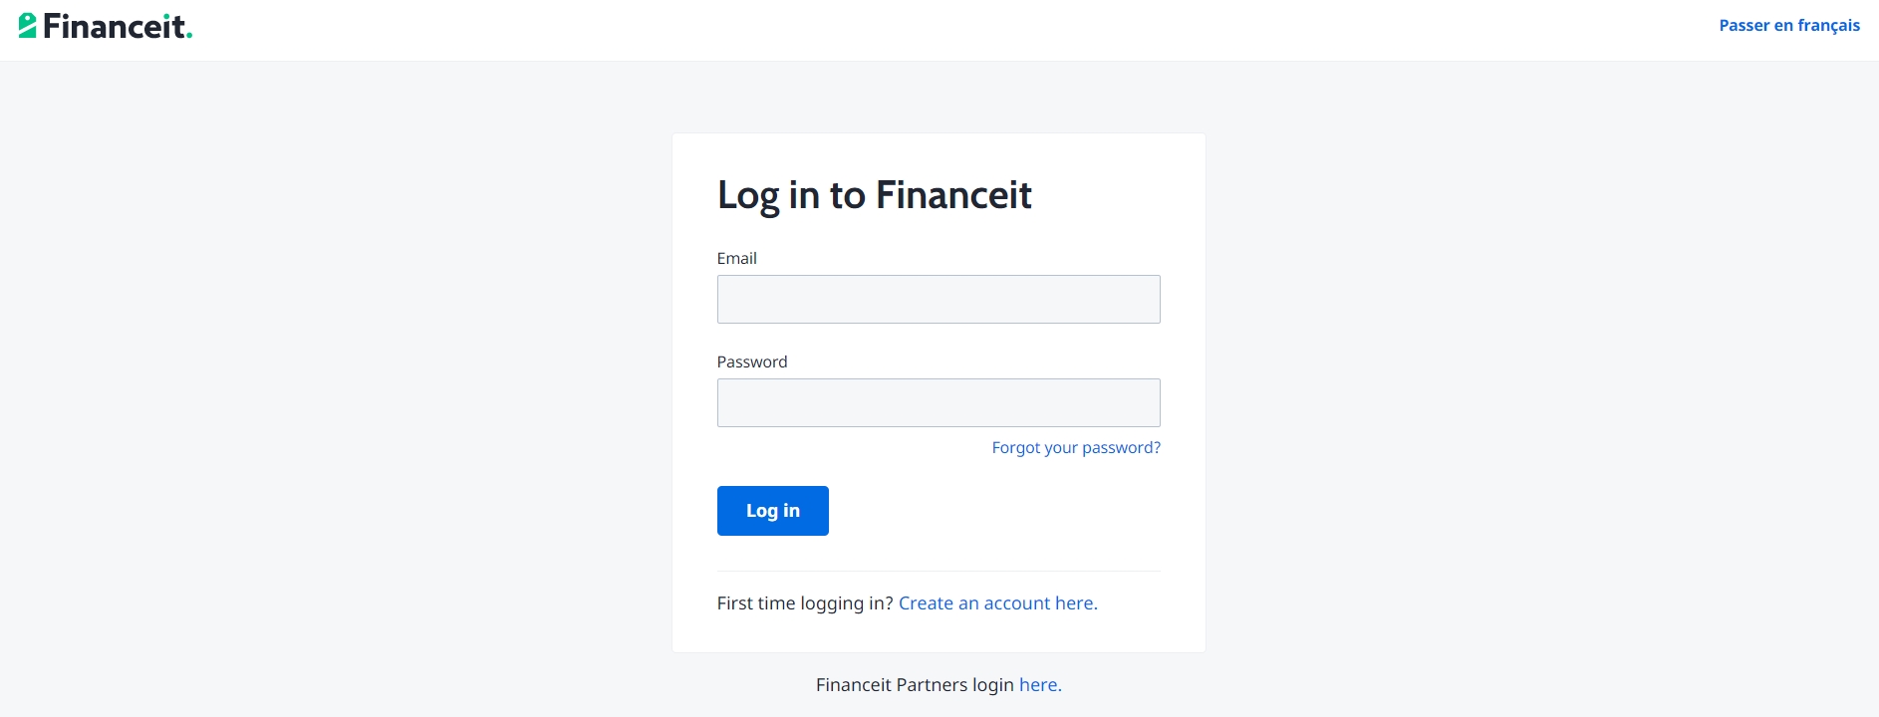Click the divider line below the Log in button

(938, 569)
